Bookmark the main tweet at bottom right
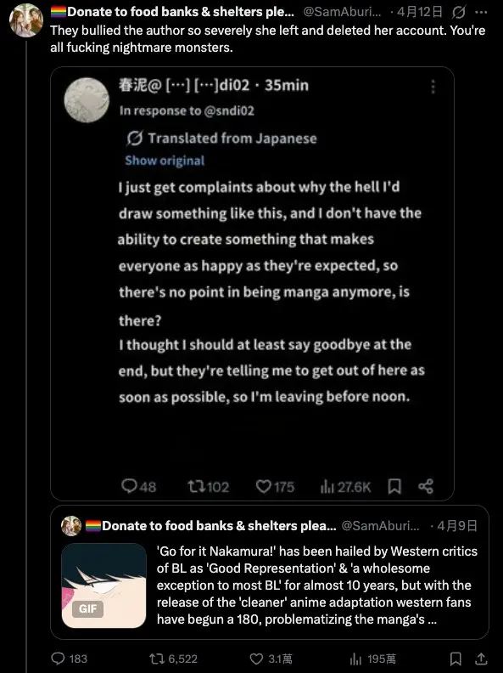The height and width of the screenshot is (673, 503). tap(455, 659)
